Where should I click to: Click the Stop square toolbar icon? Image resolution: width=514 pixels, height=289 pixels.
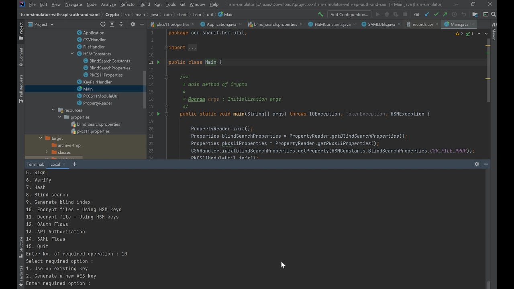[405, 14]
